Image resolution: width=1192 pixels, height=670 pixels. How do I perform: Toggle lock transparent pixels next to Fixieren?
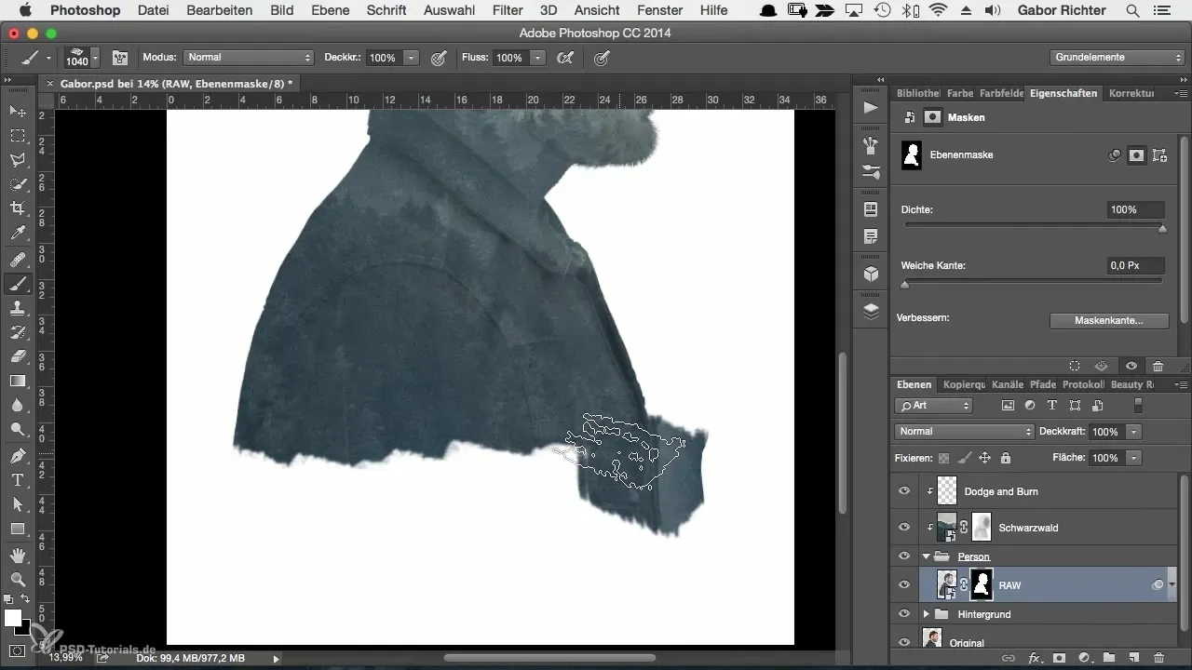[943, 458]
